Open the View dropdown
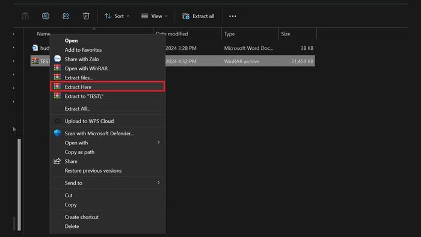The height and width of the screenshot is (237, 421). pos(155,16)
